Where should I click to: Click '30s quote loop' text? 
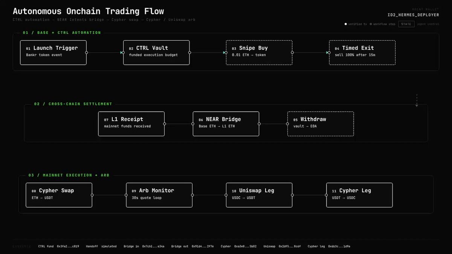(147, 198)
